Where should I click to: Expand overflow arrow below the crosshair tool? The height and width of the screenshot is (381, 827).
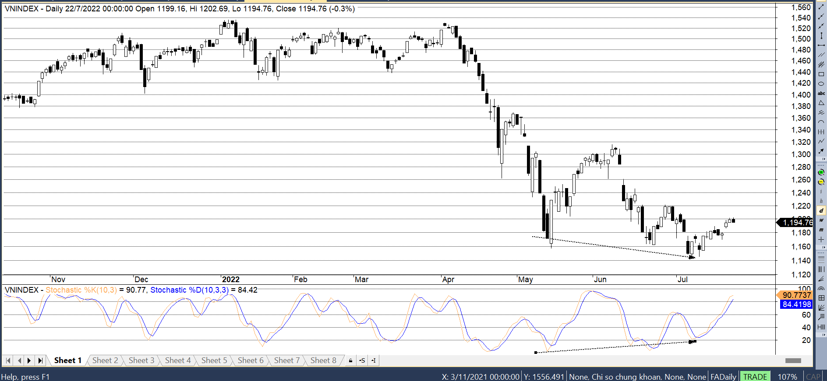tap(824, 248)
